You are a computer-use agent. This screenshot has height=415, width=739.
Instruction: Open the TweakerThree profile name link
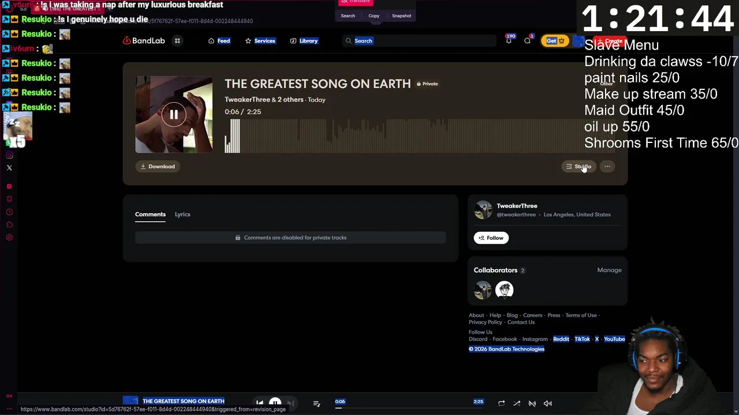pyautogui.click(x=517, y=206)
